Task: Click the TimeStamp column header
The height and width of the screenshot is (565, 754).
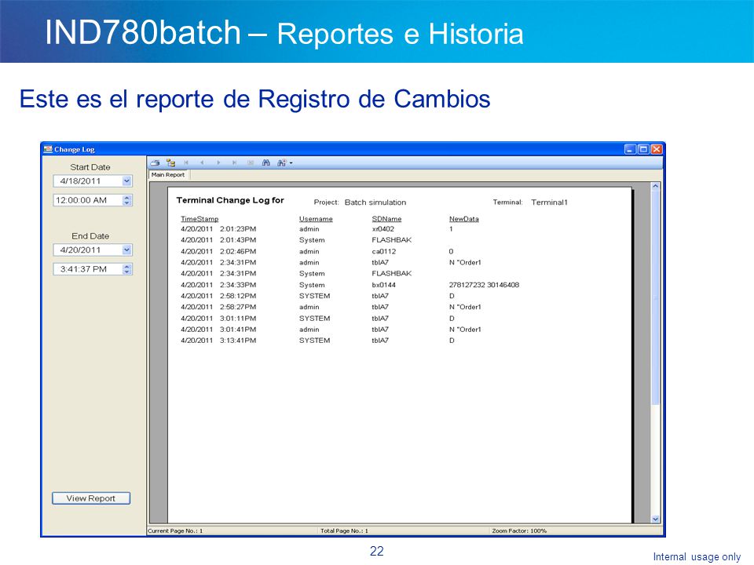Action: [x=199, y=219]
